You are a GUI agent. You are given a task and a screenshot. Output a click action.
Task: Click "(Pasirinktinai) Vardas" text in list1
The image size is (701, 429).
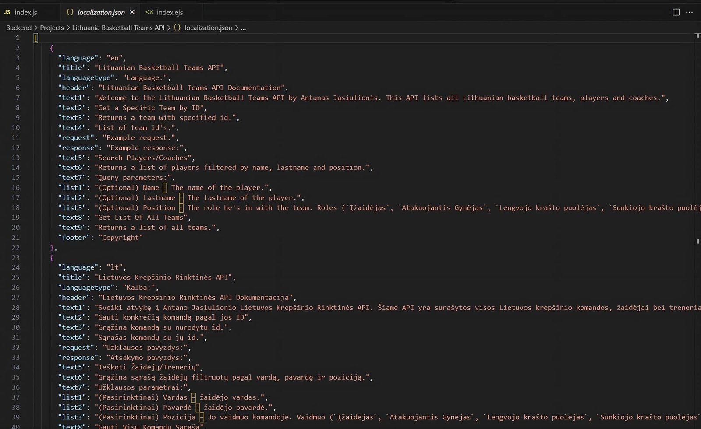[x=143, y=397]
